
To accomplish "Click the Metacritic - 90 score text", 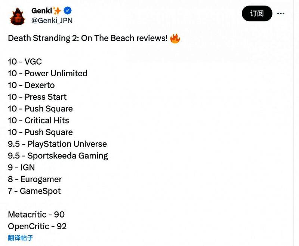I will point(36,215).
